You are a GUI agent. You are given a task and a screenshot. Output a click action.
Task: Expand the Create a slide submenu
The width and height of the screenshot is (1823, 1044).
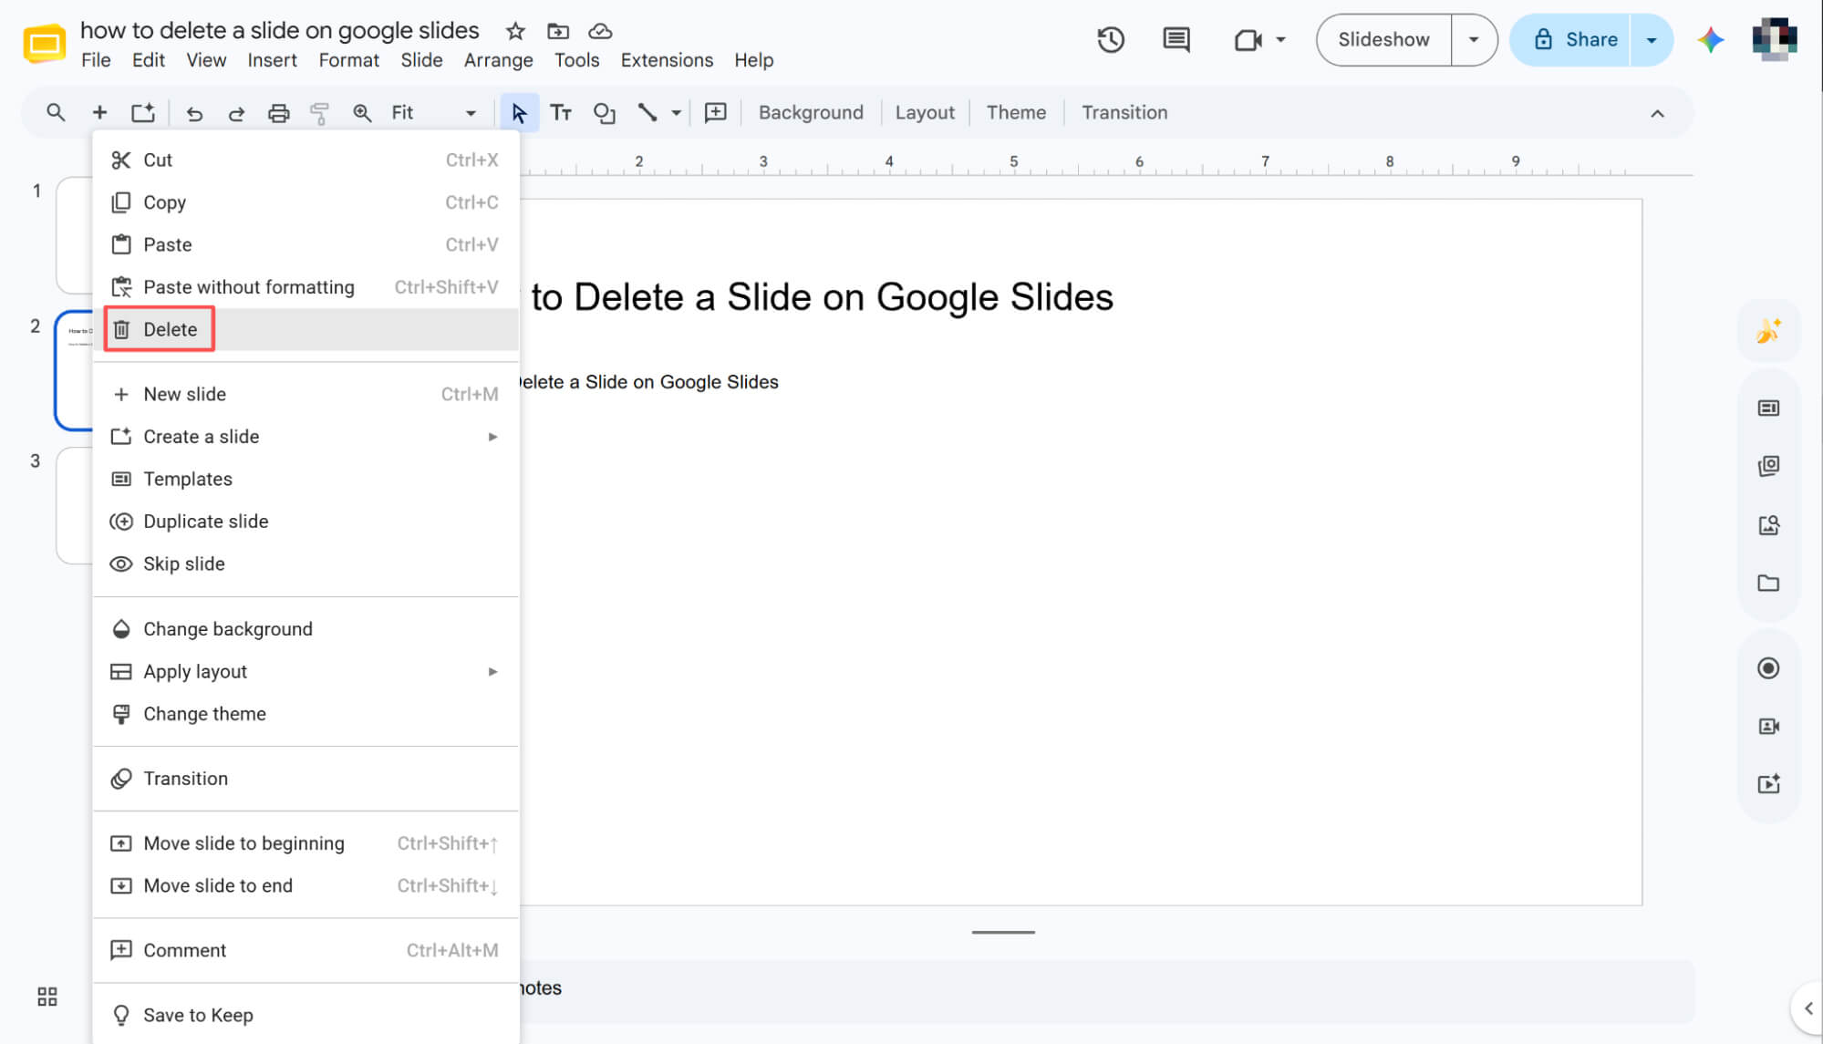coord(492,437)
